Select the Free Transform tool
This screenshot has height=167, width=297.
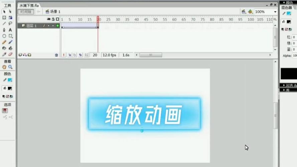click(4, 18)
